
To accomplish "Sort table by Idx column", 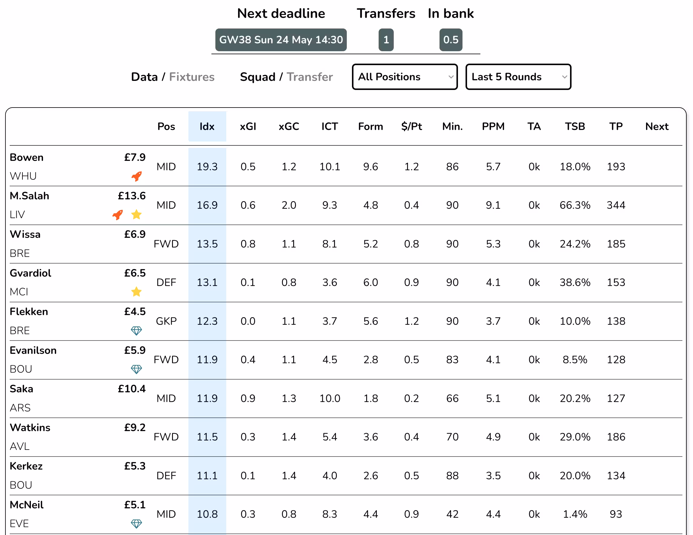I will click(207, 126).
